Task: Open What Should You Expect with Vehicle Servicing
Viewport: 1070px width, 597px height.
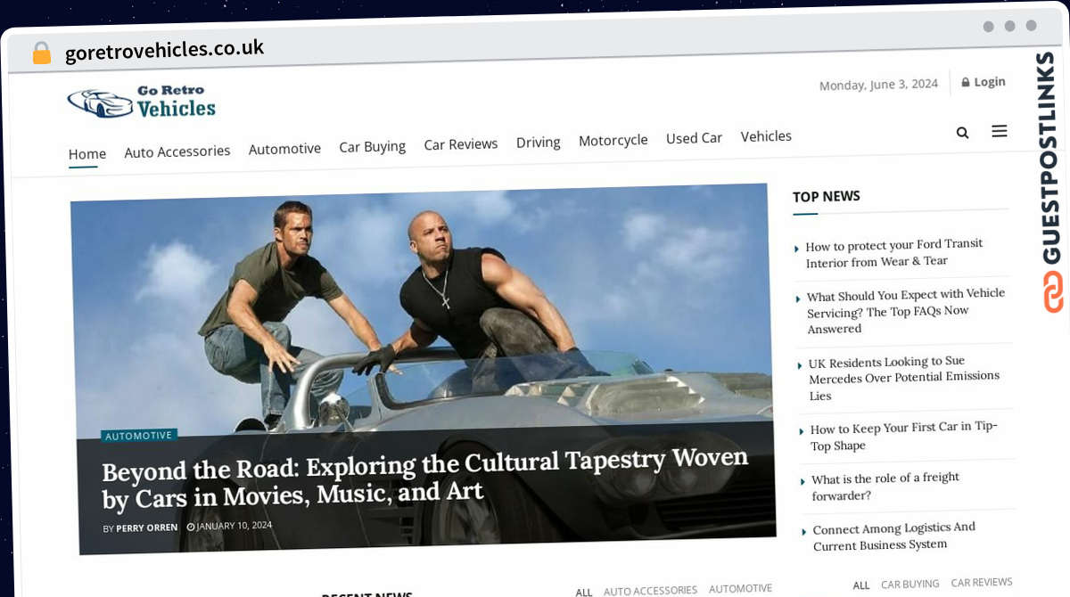Action: (905, 311)
